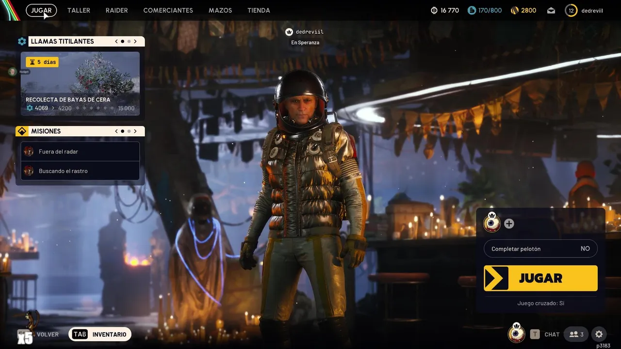Go to next Misiones page
Screen dimensions: 621x349
[135, 131]
